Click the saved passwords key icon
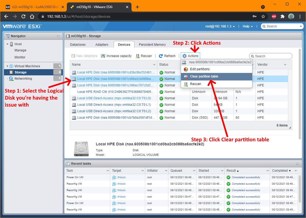The width and height of the screenshot is (306, 218). (255, 17)
